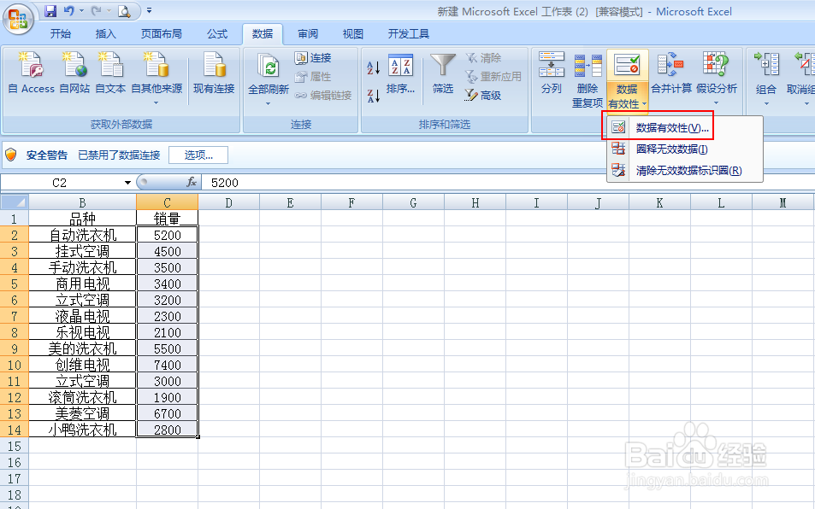Select the 销量 header cell

point(167,219)
